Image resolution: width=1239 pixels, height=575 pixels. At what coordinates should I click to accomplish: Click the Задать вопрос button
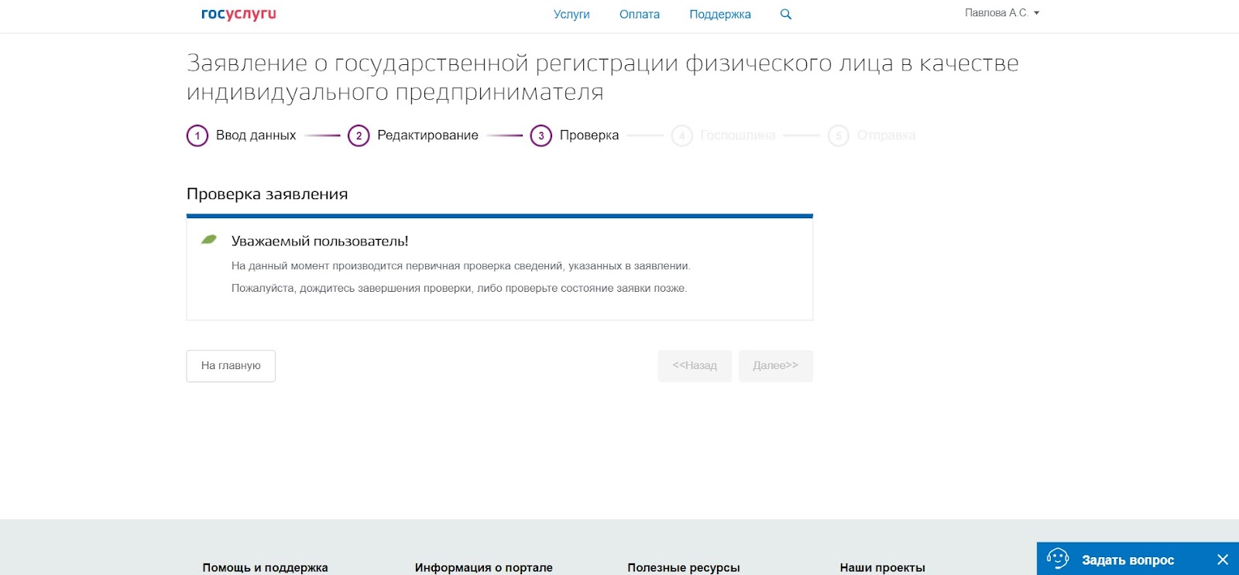[x=1127, y=560]
